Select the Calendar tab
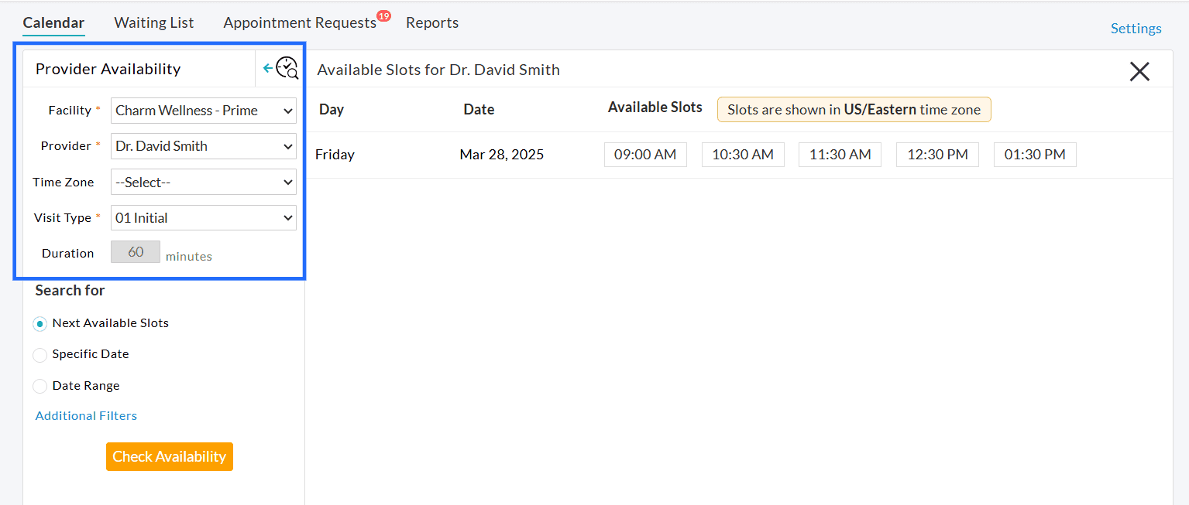Viewport: 1189px width, 505px height. pyautogui.click(x=53, y=22)
